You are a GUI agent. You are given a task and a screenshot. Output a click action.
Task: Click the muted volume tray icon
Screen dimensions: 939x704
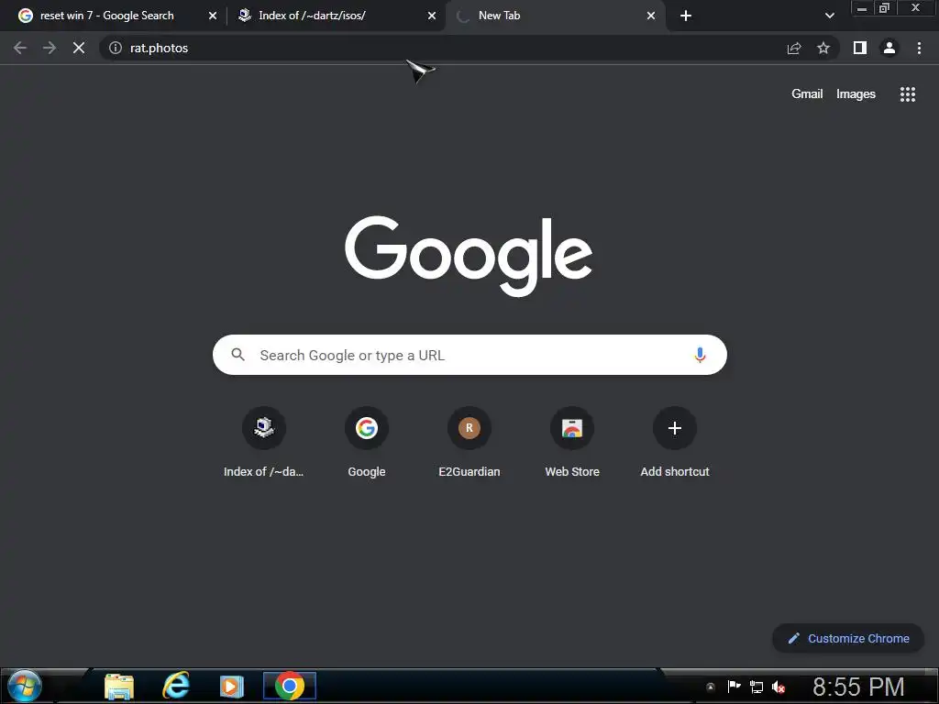(779, 687)
